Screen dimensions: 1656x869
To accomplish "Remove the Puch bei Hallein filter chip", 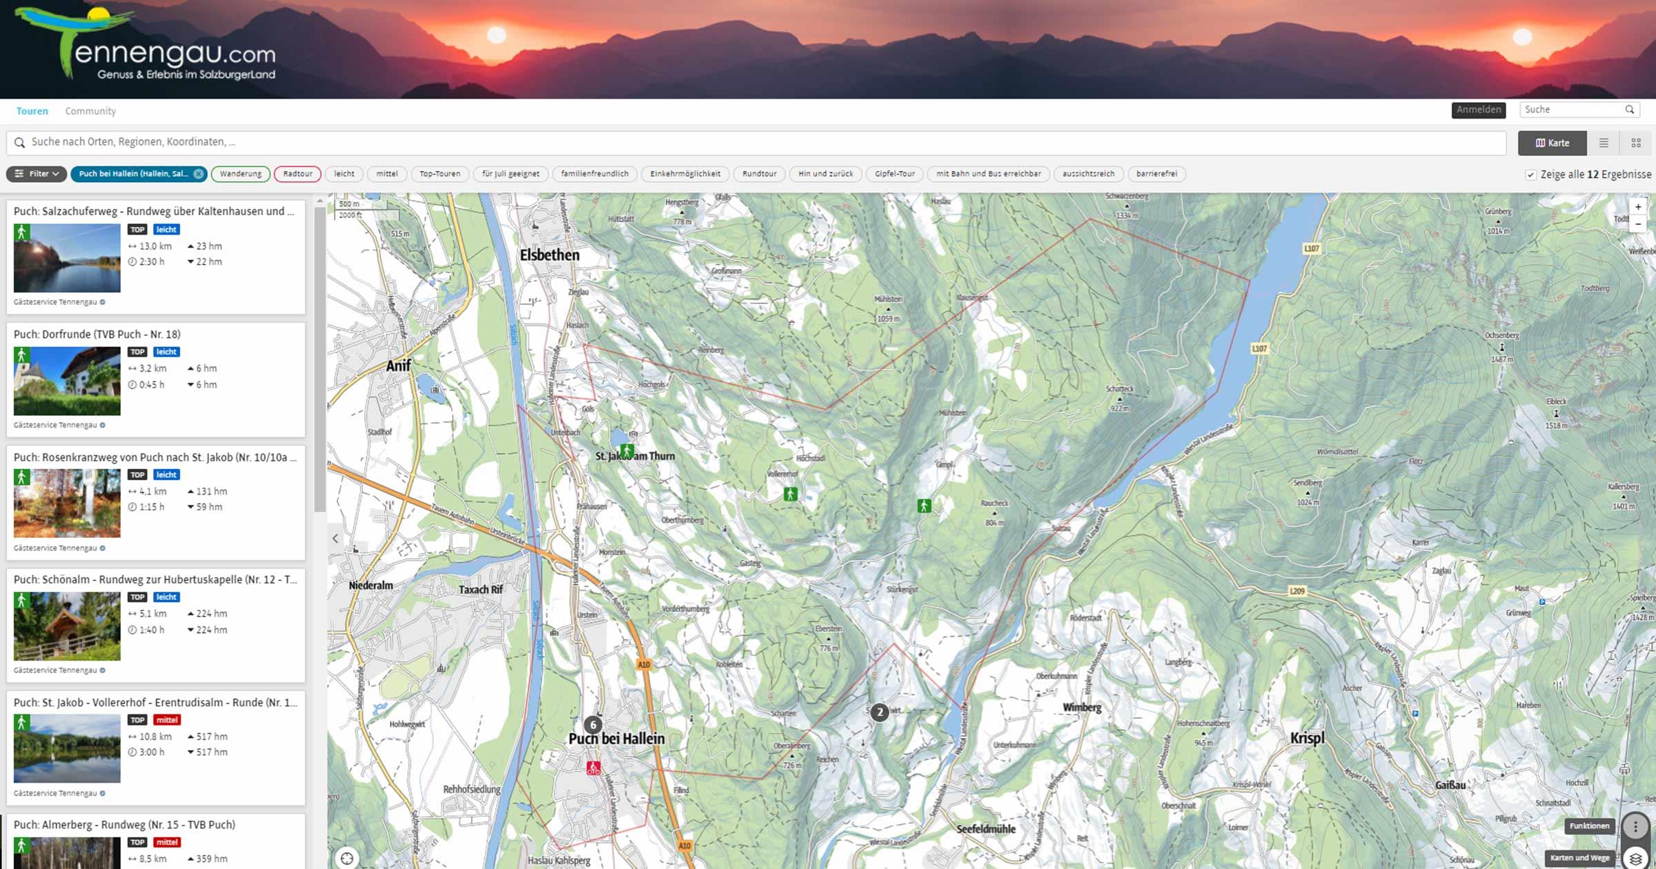I will click(x=197, y=174).
